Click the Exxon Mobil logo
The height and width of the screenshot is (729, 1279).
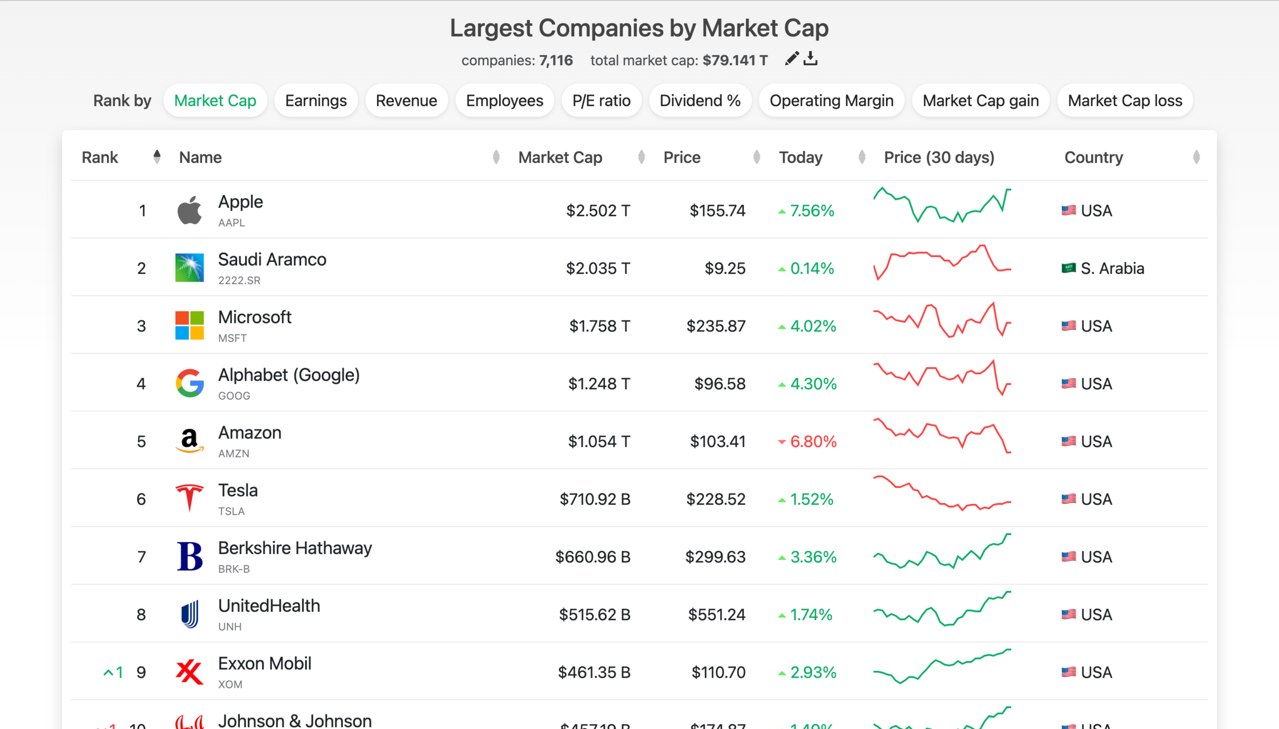pyautogui.click(x=189, y=672)
